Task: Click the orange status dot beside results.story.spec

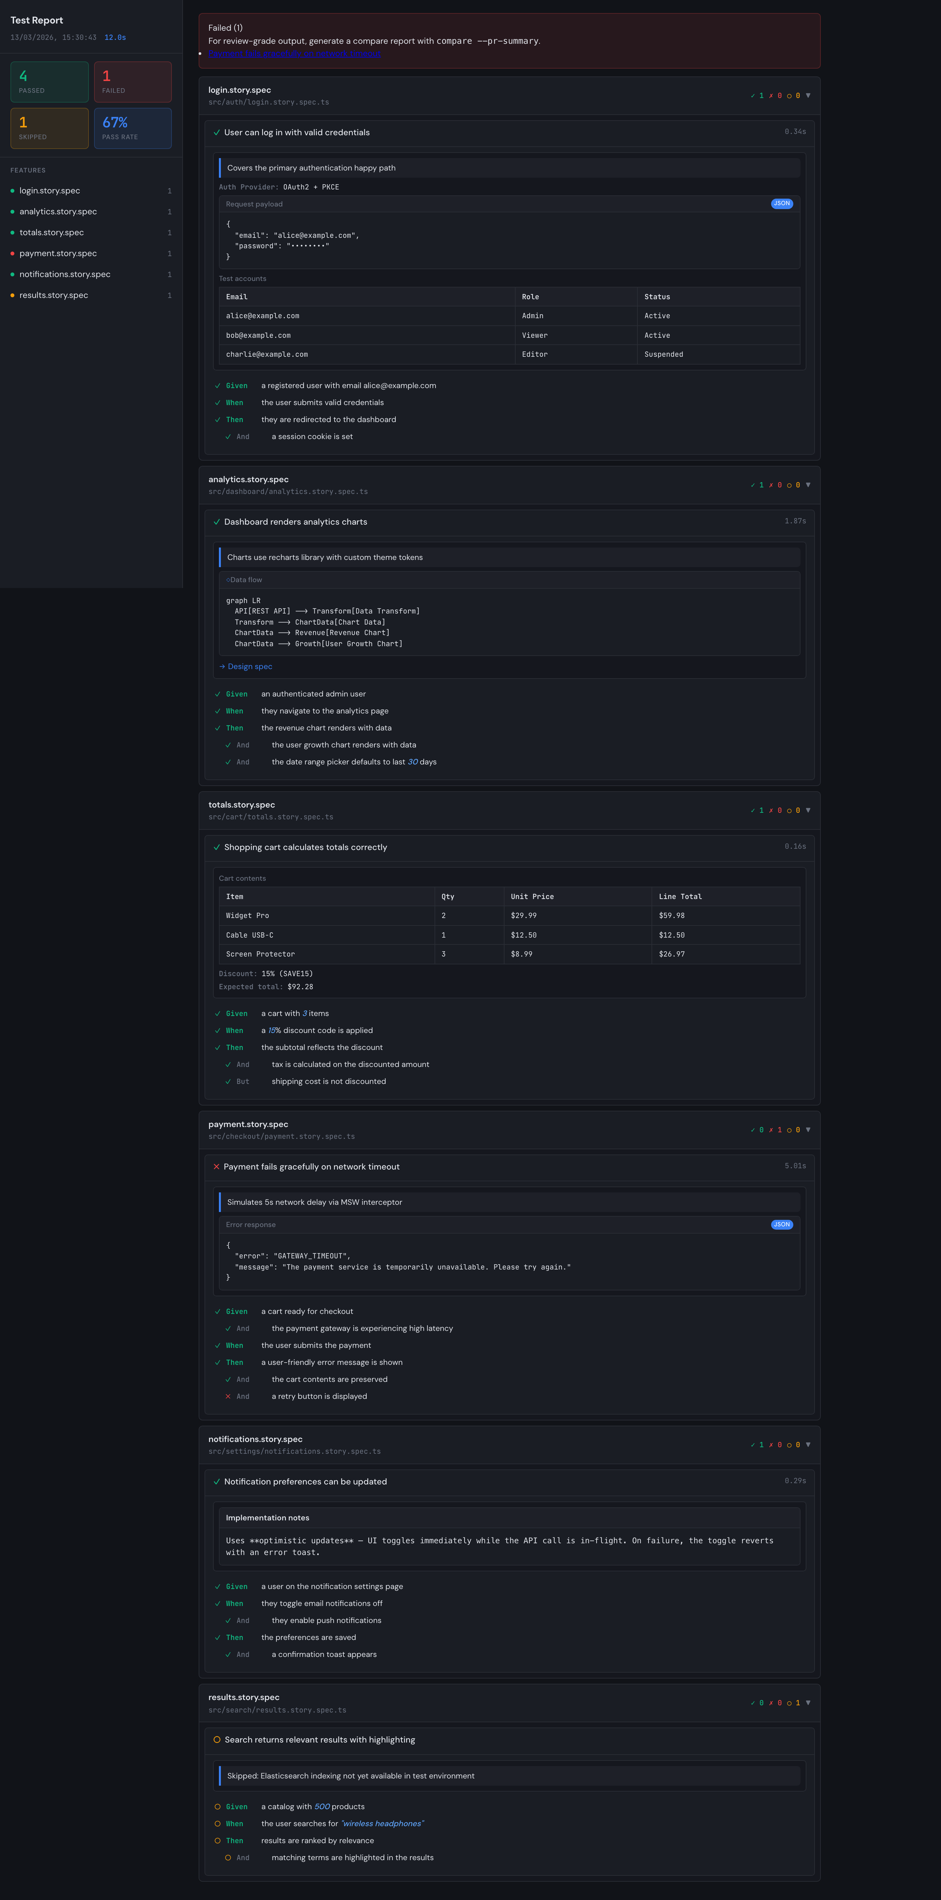Action: coord(12,294)
